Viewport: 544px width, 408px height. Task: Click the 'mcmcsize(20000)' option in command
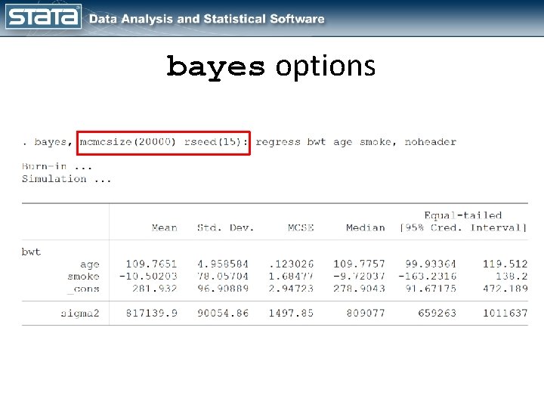tap(128, 142)
